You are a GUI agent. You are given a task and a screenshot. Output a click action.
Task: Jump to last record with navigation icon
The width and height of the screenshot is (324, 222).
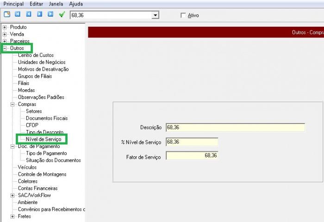pyautogui.click(x=50, y=14)
